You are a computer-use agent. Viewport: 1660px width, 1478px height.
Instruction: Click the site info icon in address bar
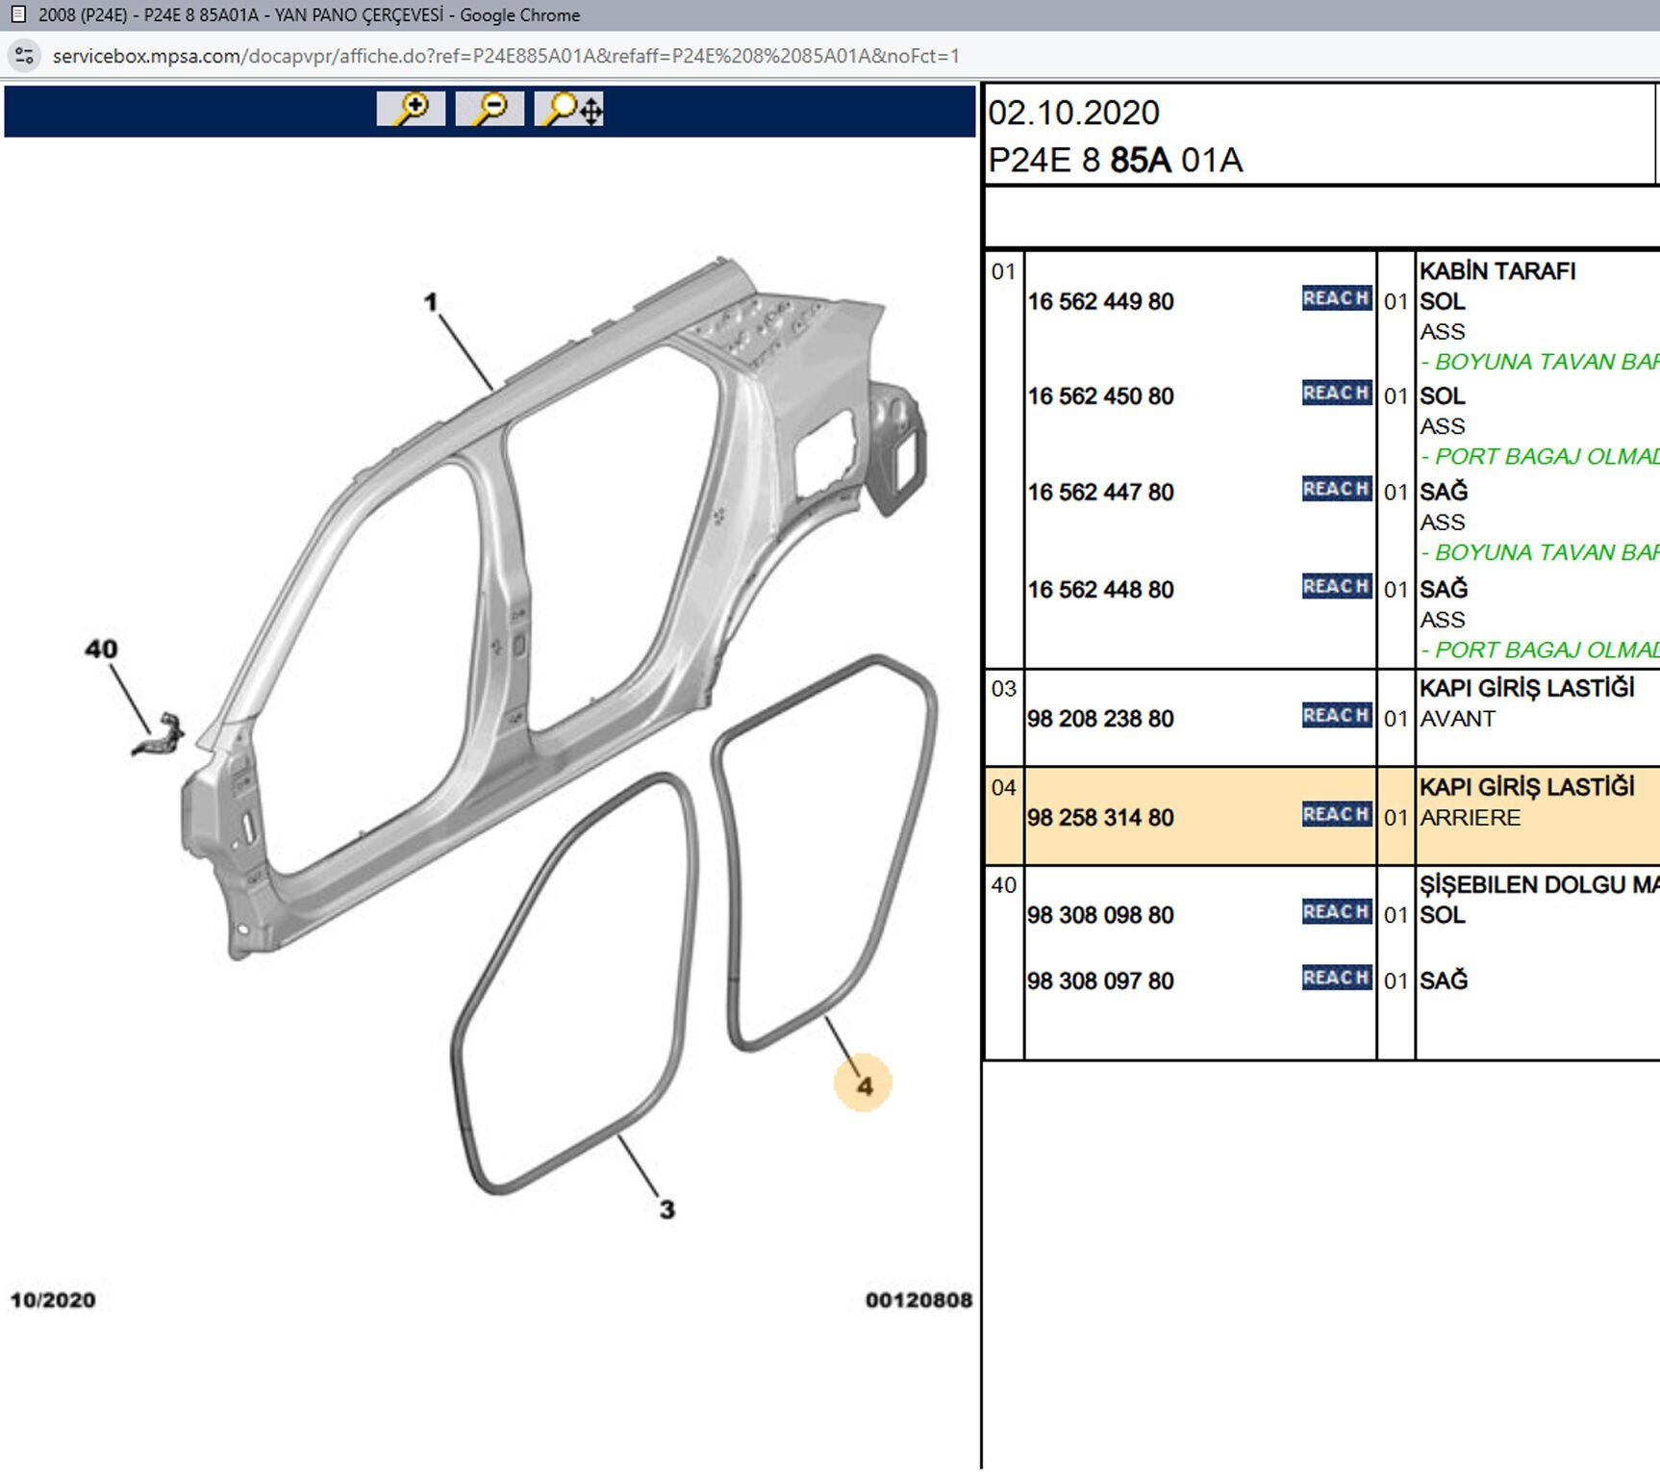25,56
